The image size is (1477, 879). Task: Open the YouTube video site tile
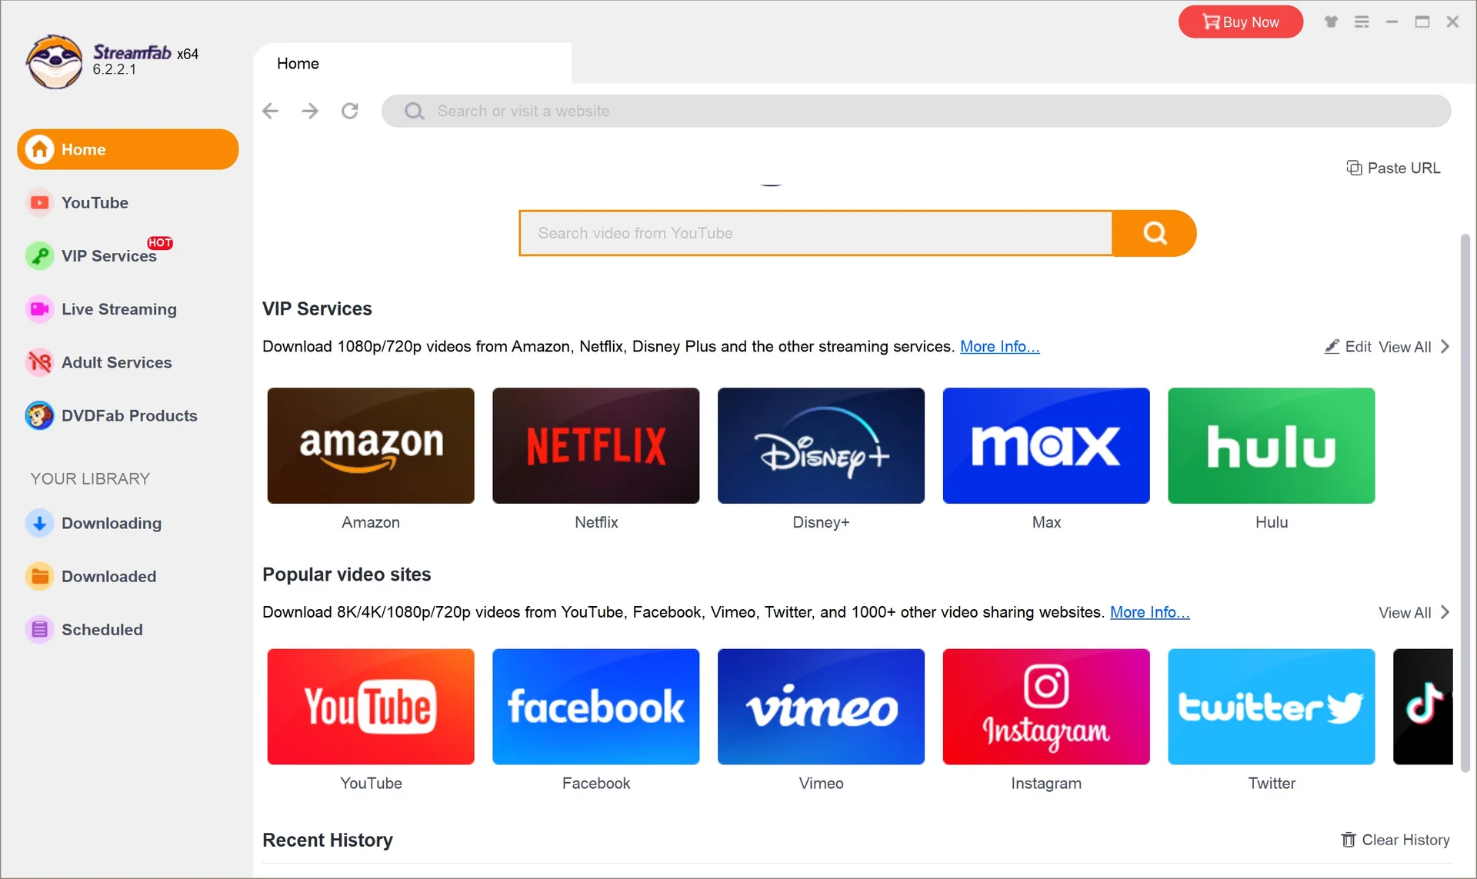[x=371, y=707]
